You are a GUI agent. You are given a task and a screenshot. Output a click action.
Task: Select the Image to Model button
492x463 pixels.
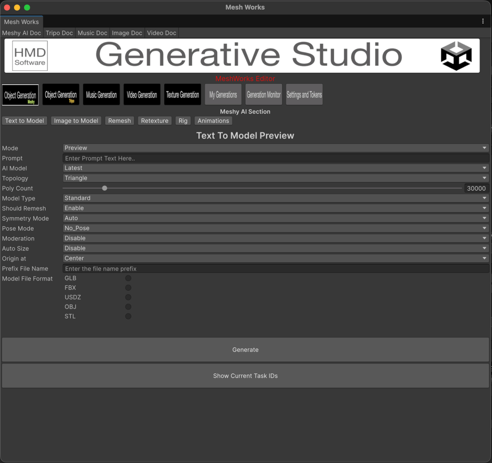(x=76, y=121)
